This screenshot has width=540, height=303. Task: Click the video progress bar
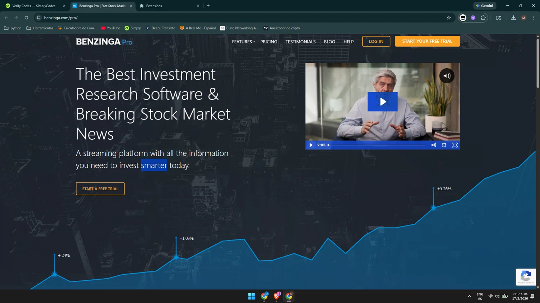pyautogui.click(x=377, y=145)
